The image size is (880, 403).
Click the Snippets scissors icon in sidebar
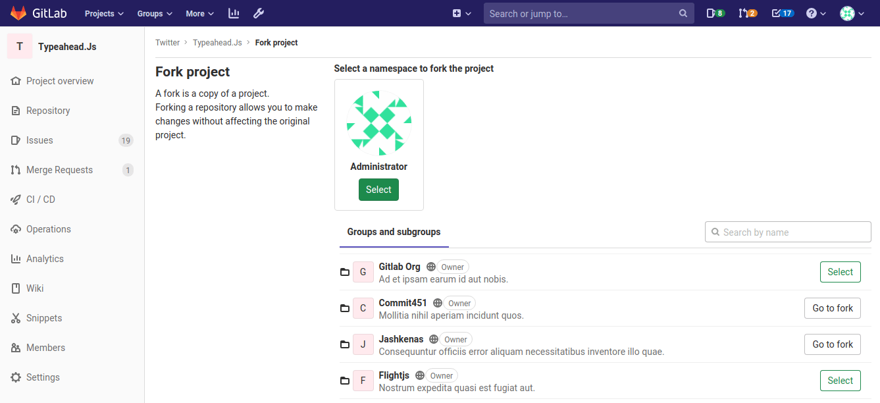16,318
